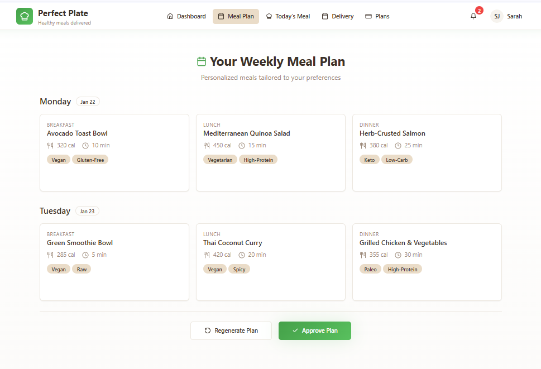Select the Meal Plan tab
This screenshot has height=369, width=541.
pos(236,16)
